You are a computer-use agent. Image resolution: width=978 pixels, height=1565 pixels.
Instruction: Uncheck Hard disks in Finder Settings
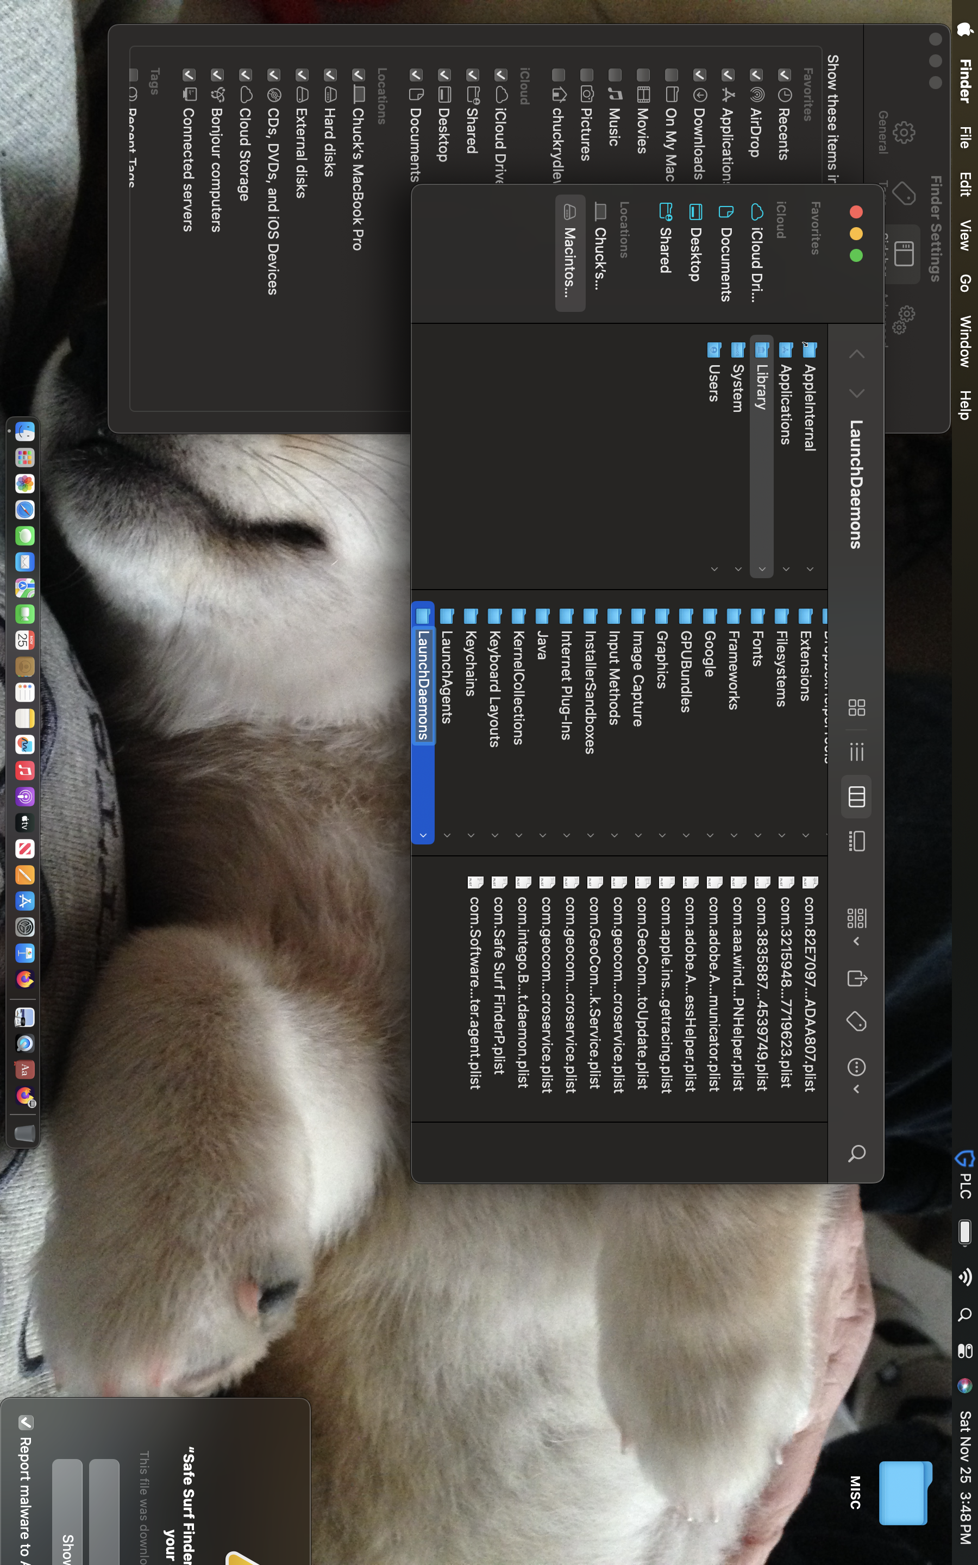[330, 75]
